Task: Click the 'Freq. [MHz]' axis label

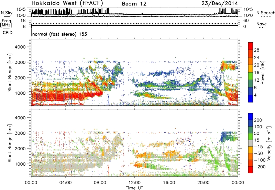Action: point(6,23)
